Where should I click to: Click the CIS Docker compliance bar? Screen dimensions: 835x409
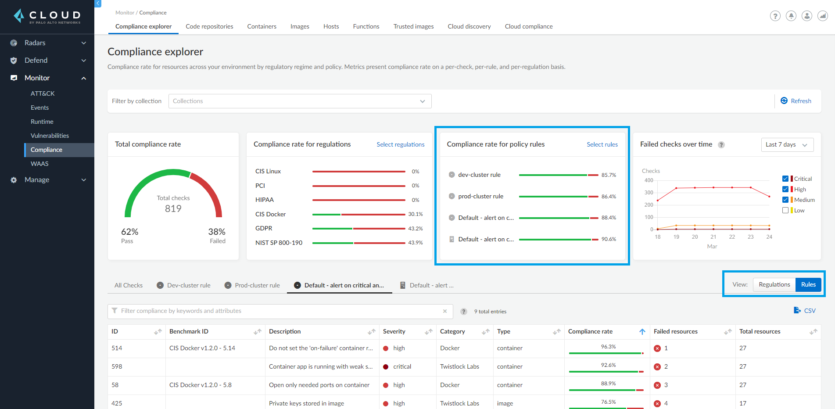[358, 215]
